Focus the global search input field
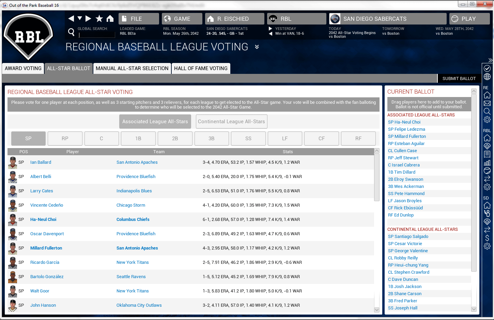The height and width of the screenshot is (320, 494). 97,34
